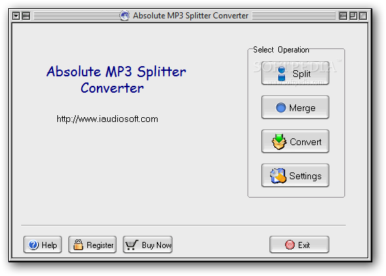Viewport: 386px width, 276px height.
Task: Click the 'Absolute MP3 Splitter Converter' heading
Action: coord(116,80)
